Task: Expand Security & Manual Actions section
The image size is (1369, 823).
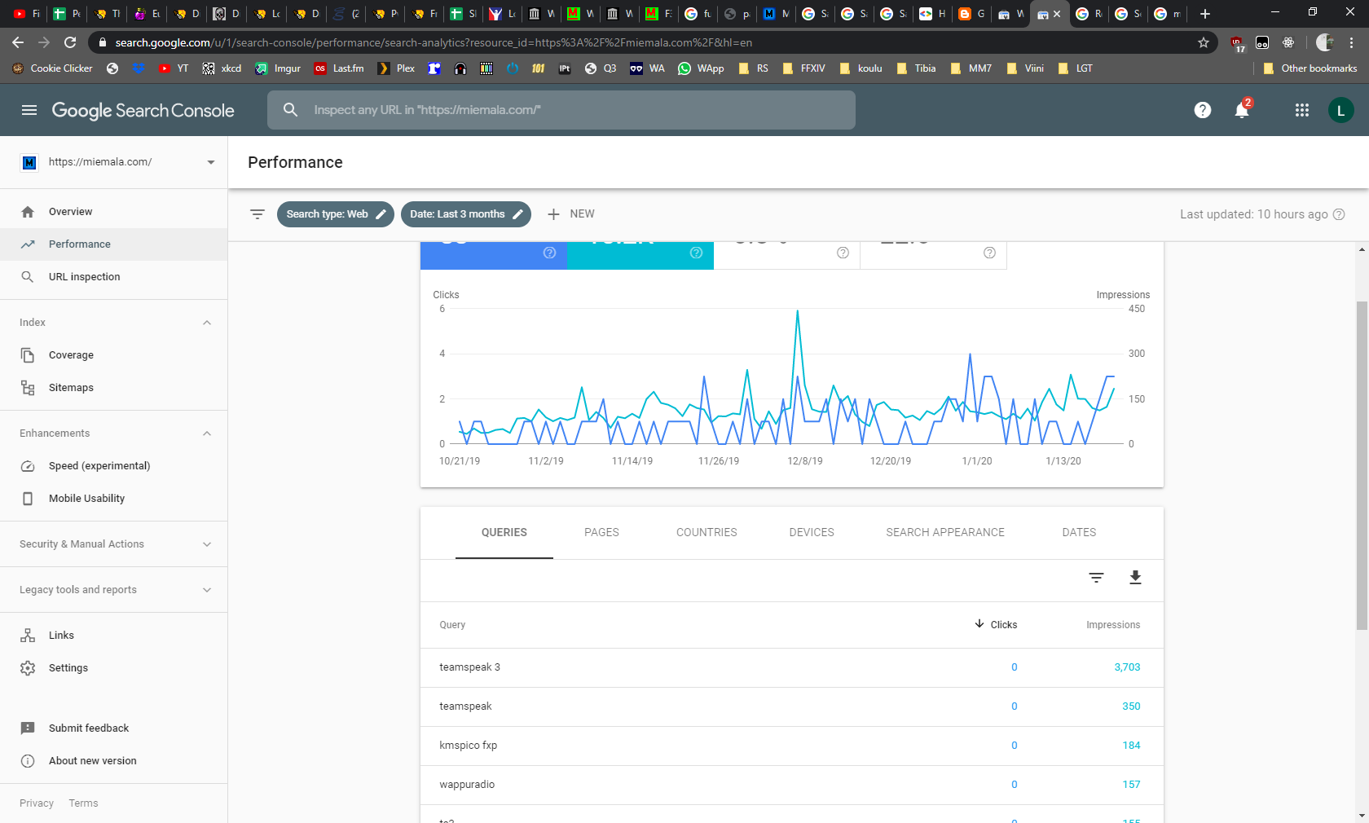Action: [x=207, y=544]
